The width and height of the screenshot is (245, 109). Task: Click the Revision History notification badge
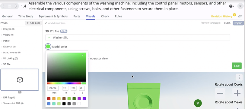pos(234,15)
